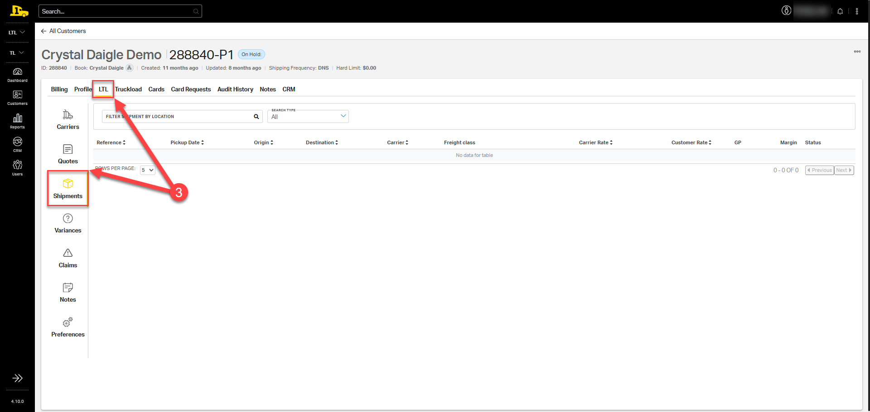The width and height of the screenshot is (870, 412).
Task: Expand the TL sidebar menu
Action: point(17,53)
